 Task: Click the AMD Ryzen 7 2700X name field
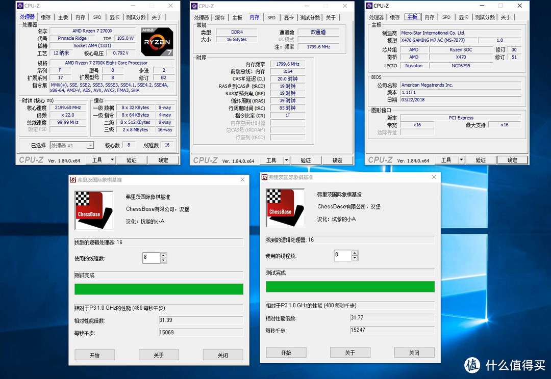coord(92,31)
